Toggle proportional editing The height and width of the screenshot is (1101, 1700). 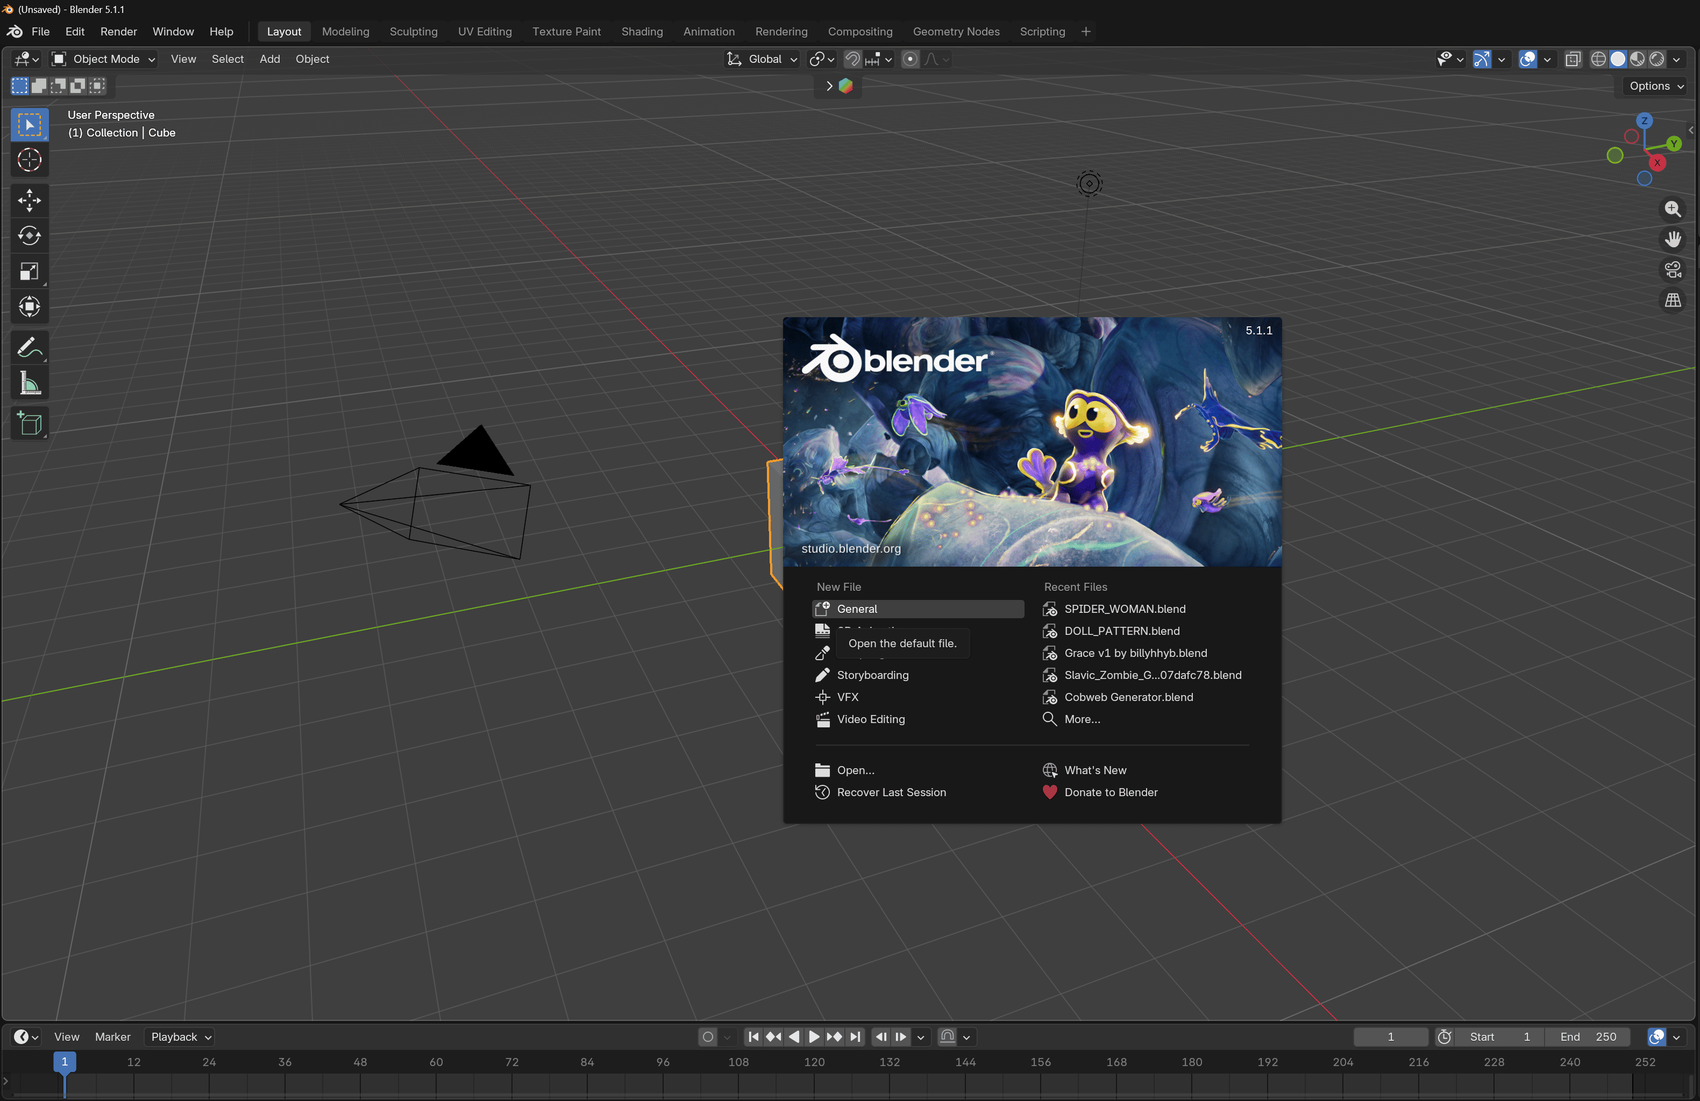click(910, 59)
